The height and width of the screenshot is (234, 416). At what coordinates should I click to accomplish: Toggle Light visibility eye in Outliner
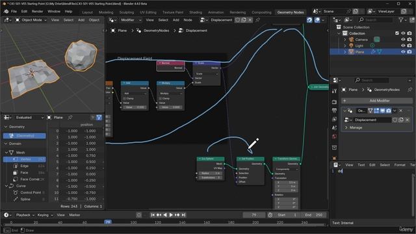click(x=403, y=45)
